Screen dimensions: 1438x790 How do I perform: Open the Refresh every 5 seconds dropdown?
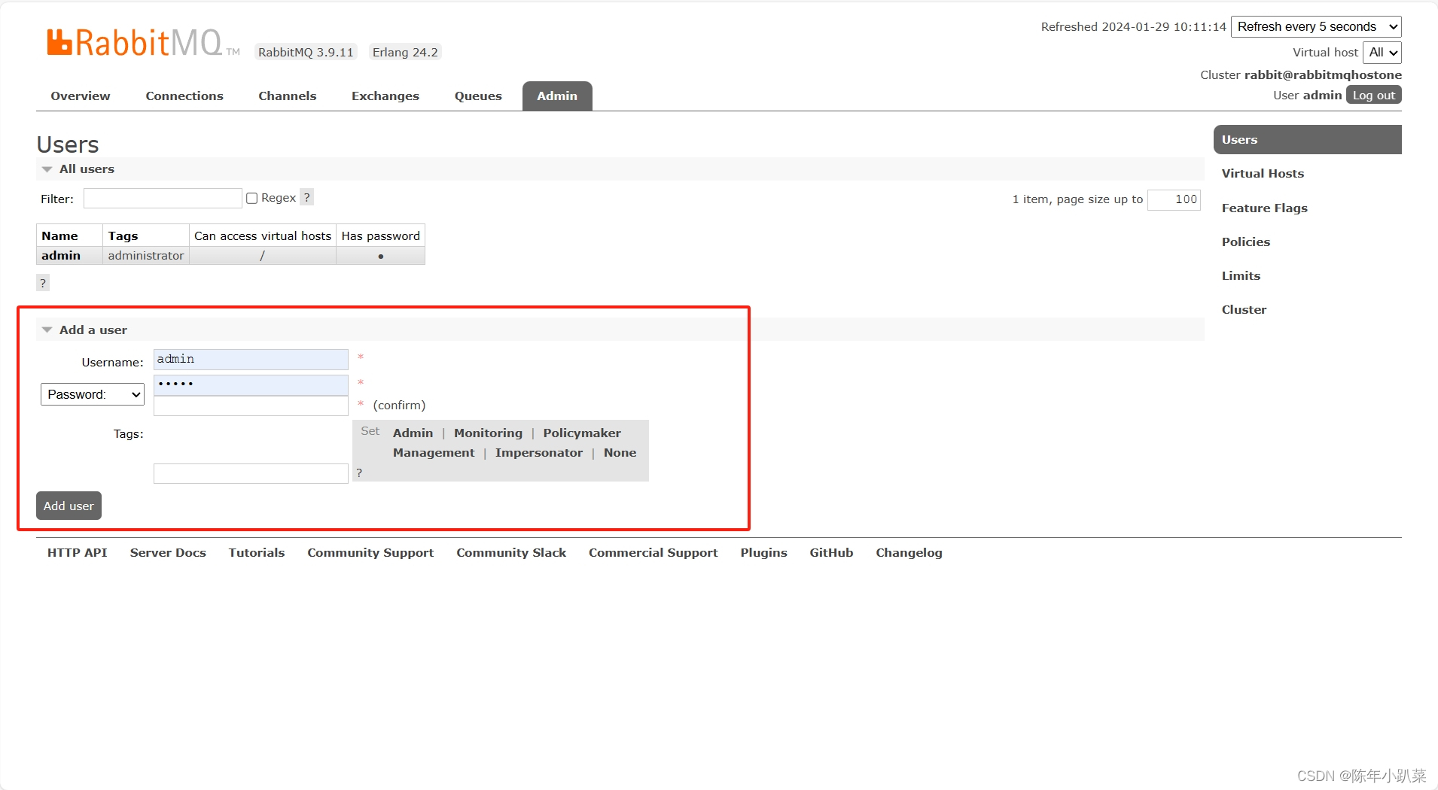[x=1316, y=26]
